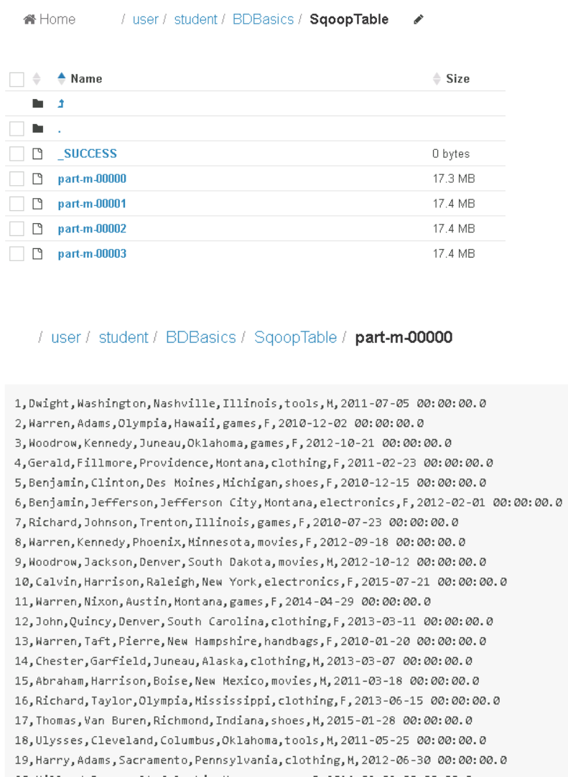Click the pencil edit path icon
The width and height of the screenshot is (568, 777).
(x=419, y=20)
